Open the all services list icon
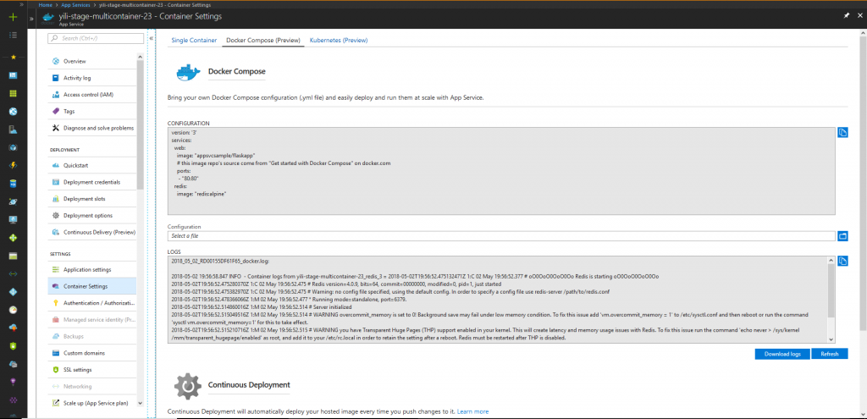Viewport: 867px width, 419px height. (x=13, y=36)
